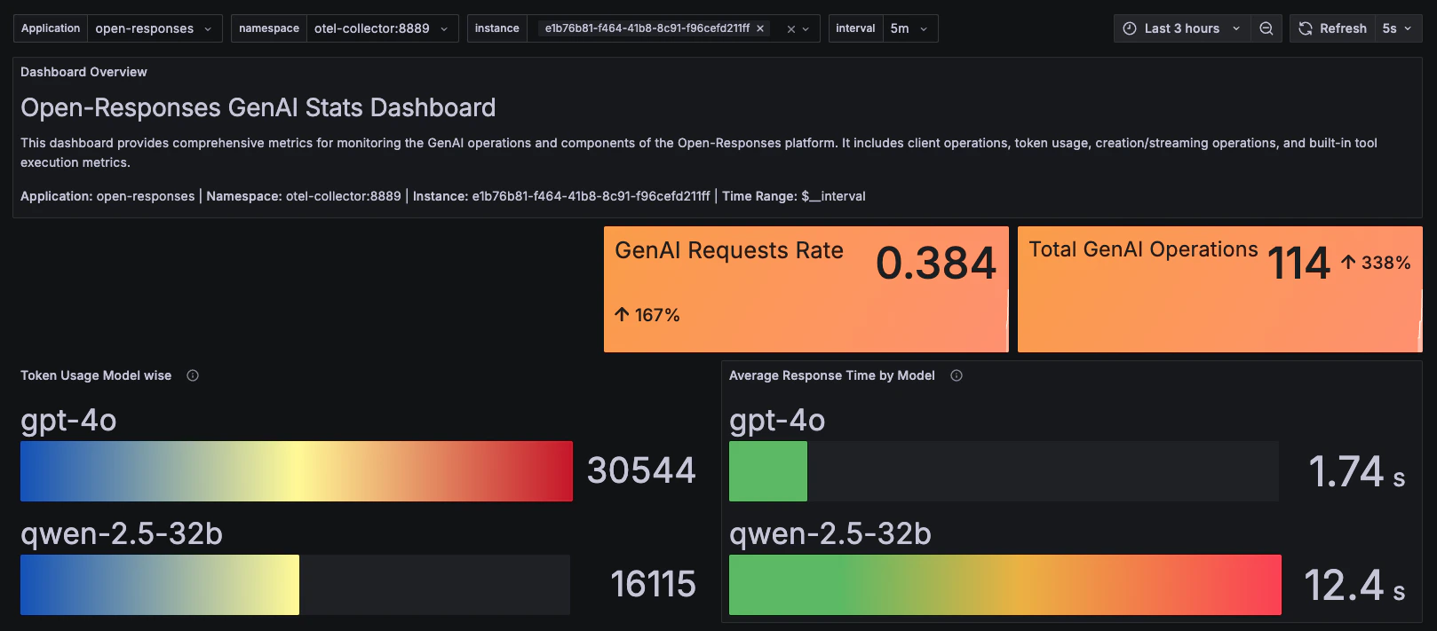
Task: Click the instance label in variable bar
Action: click(497, 28)
